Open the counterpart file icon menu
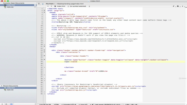This screenshot has height=105, width=187. pyautogui.click(x=178, y=6)
